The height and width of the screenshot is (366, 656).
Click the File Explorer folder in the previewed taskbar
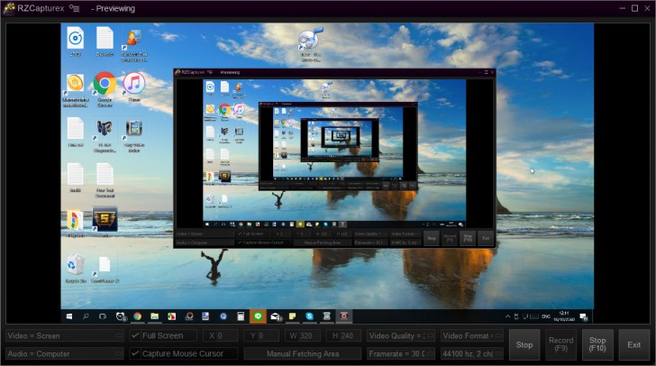pyautogui.click(x=154, y=316)
